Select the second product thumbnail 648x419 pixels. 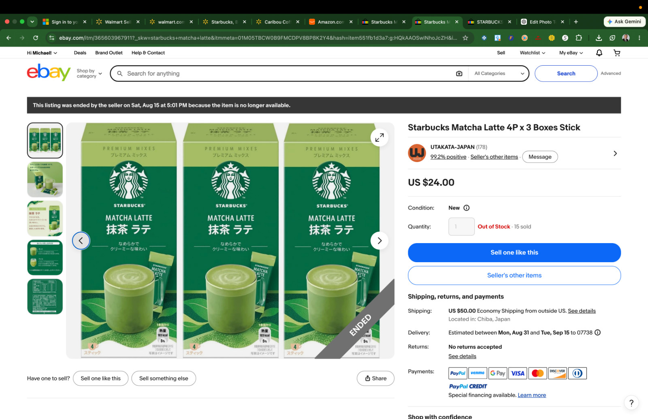click(45, 180)
